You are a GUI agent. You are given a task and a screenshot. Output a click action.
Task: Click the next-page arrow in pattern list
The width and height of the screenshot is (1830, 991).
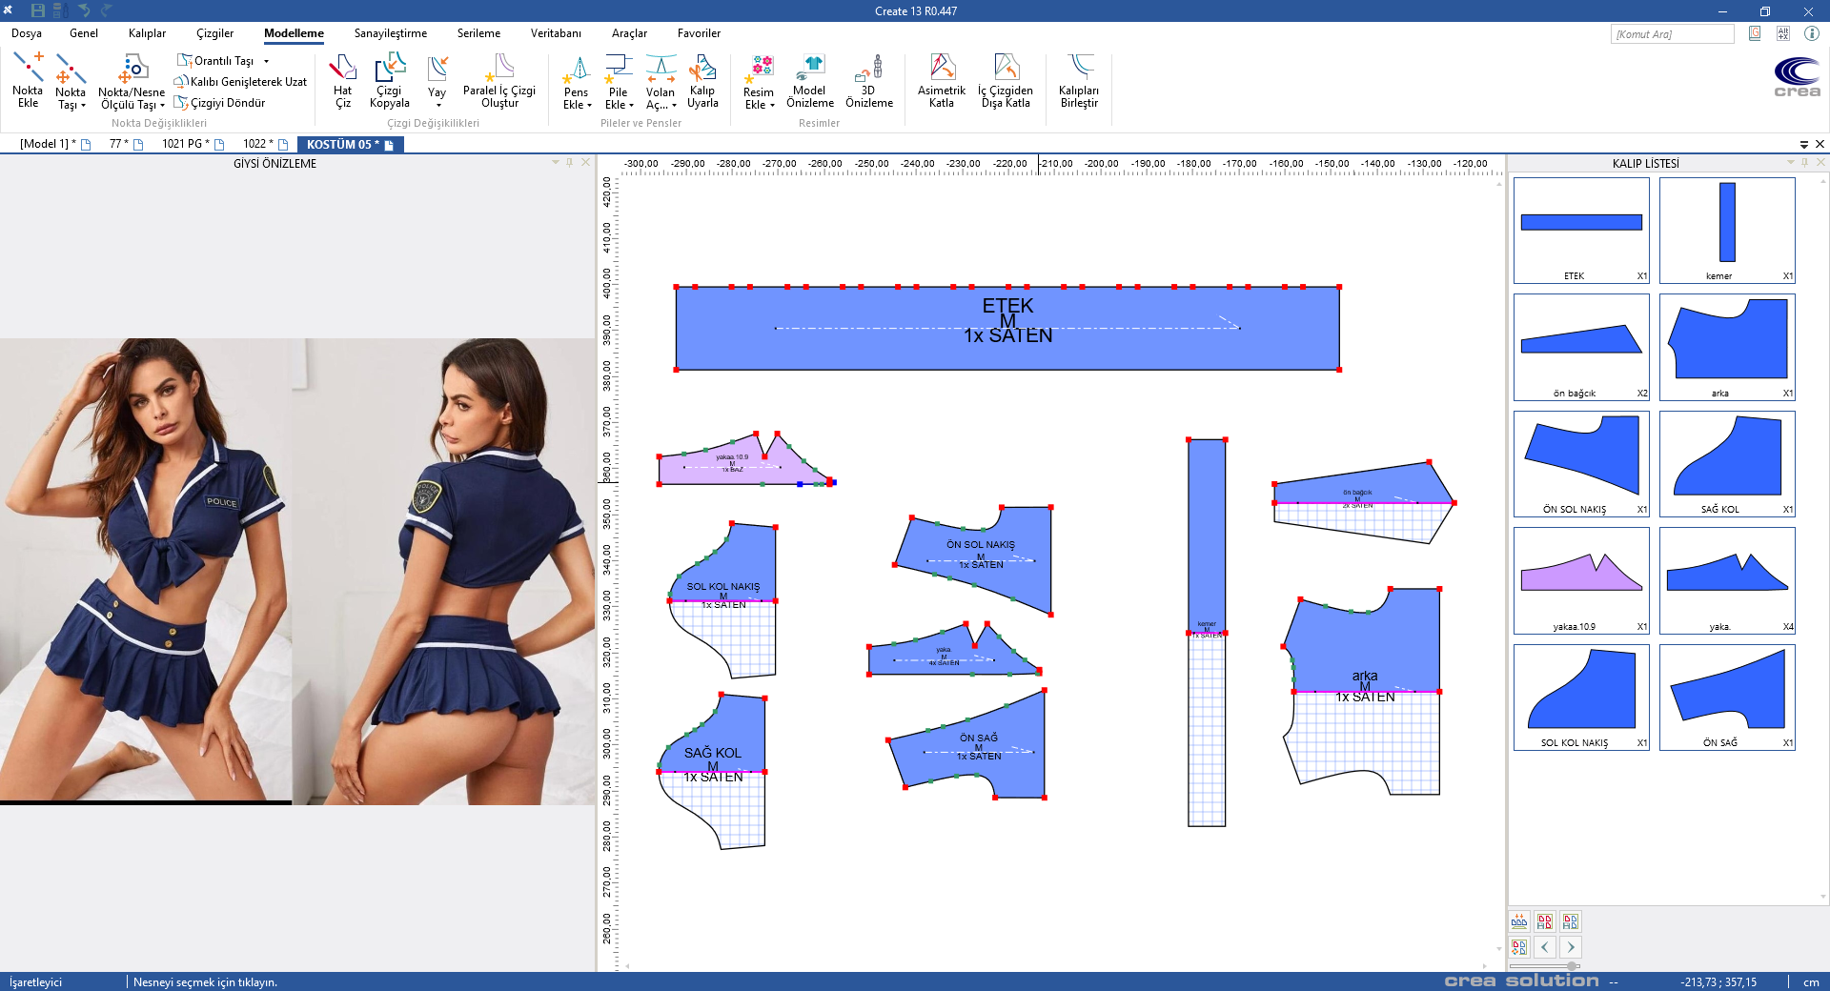tap(1571, 947)
